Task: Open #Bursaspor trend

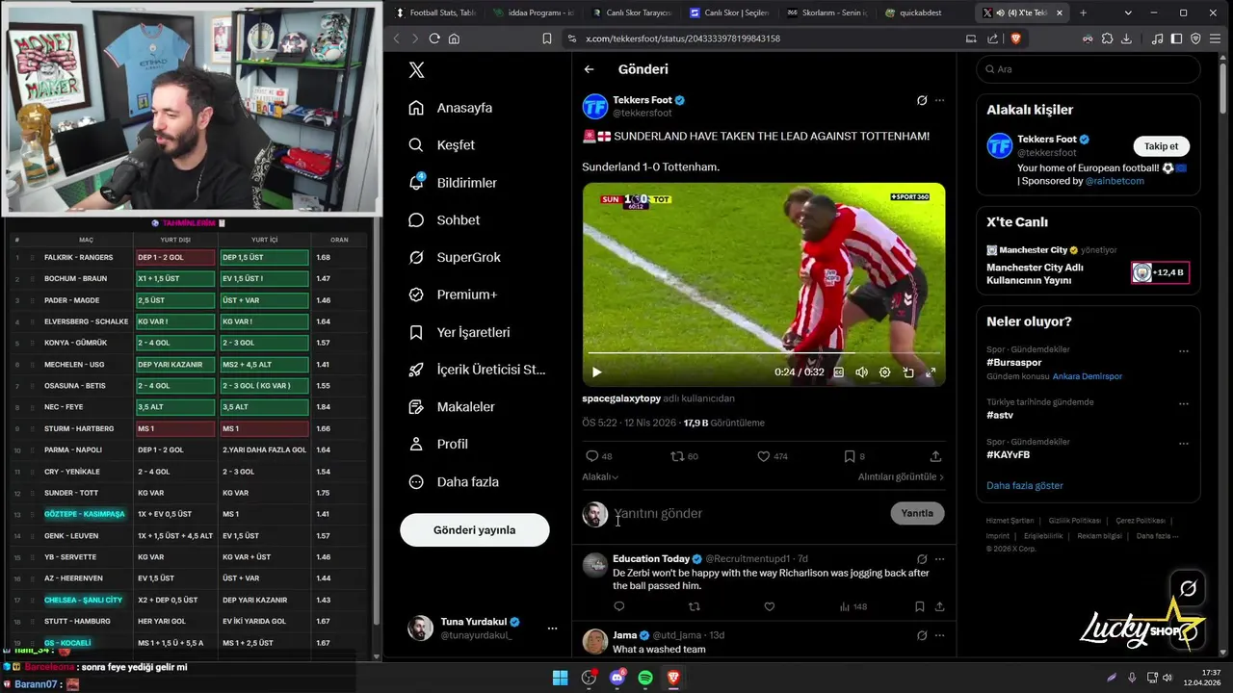Action: 1014,362
